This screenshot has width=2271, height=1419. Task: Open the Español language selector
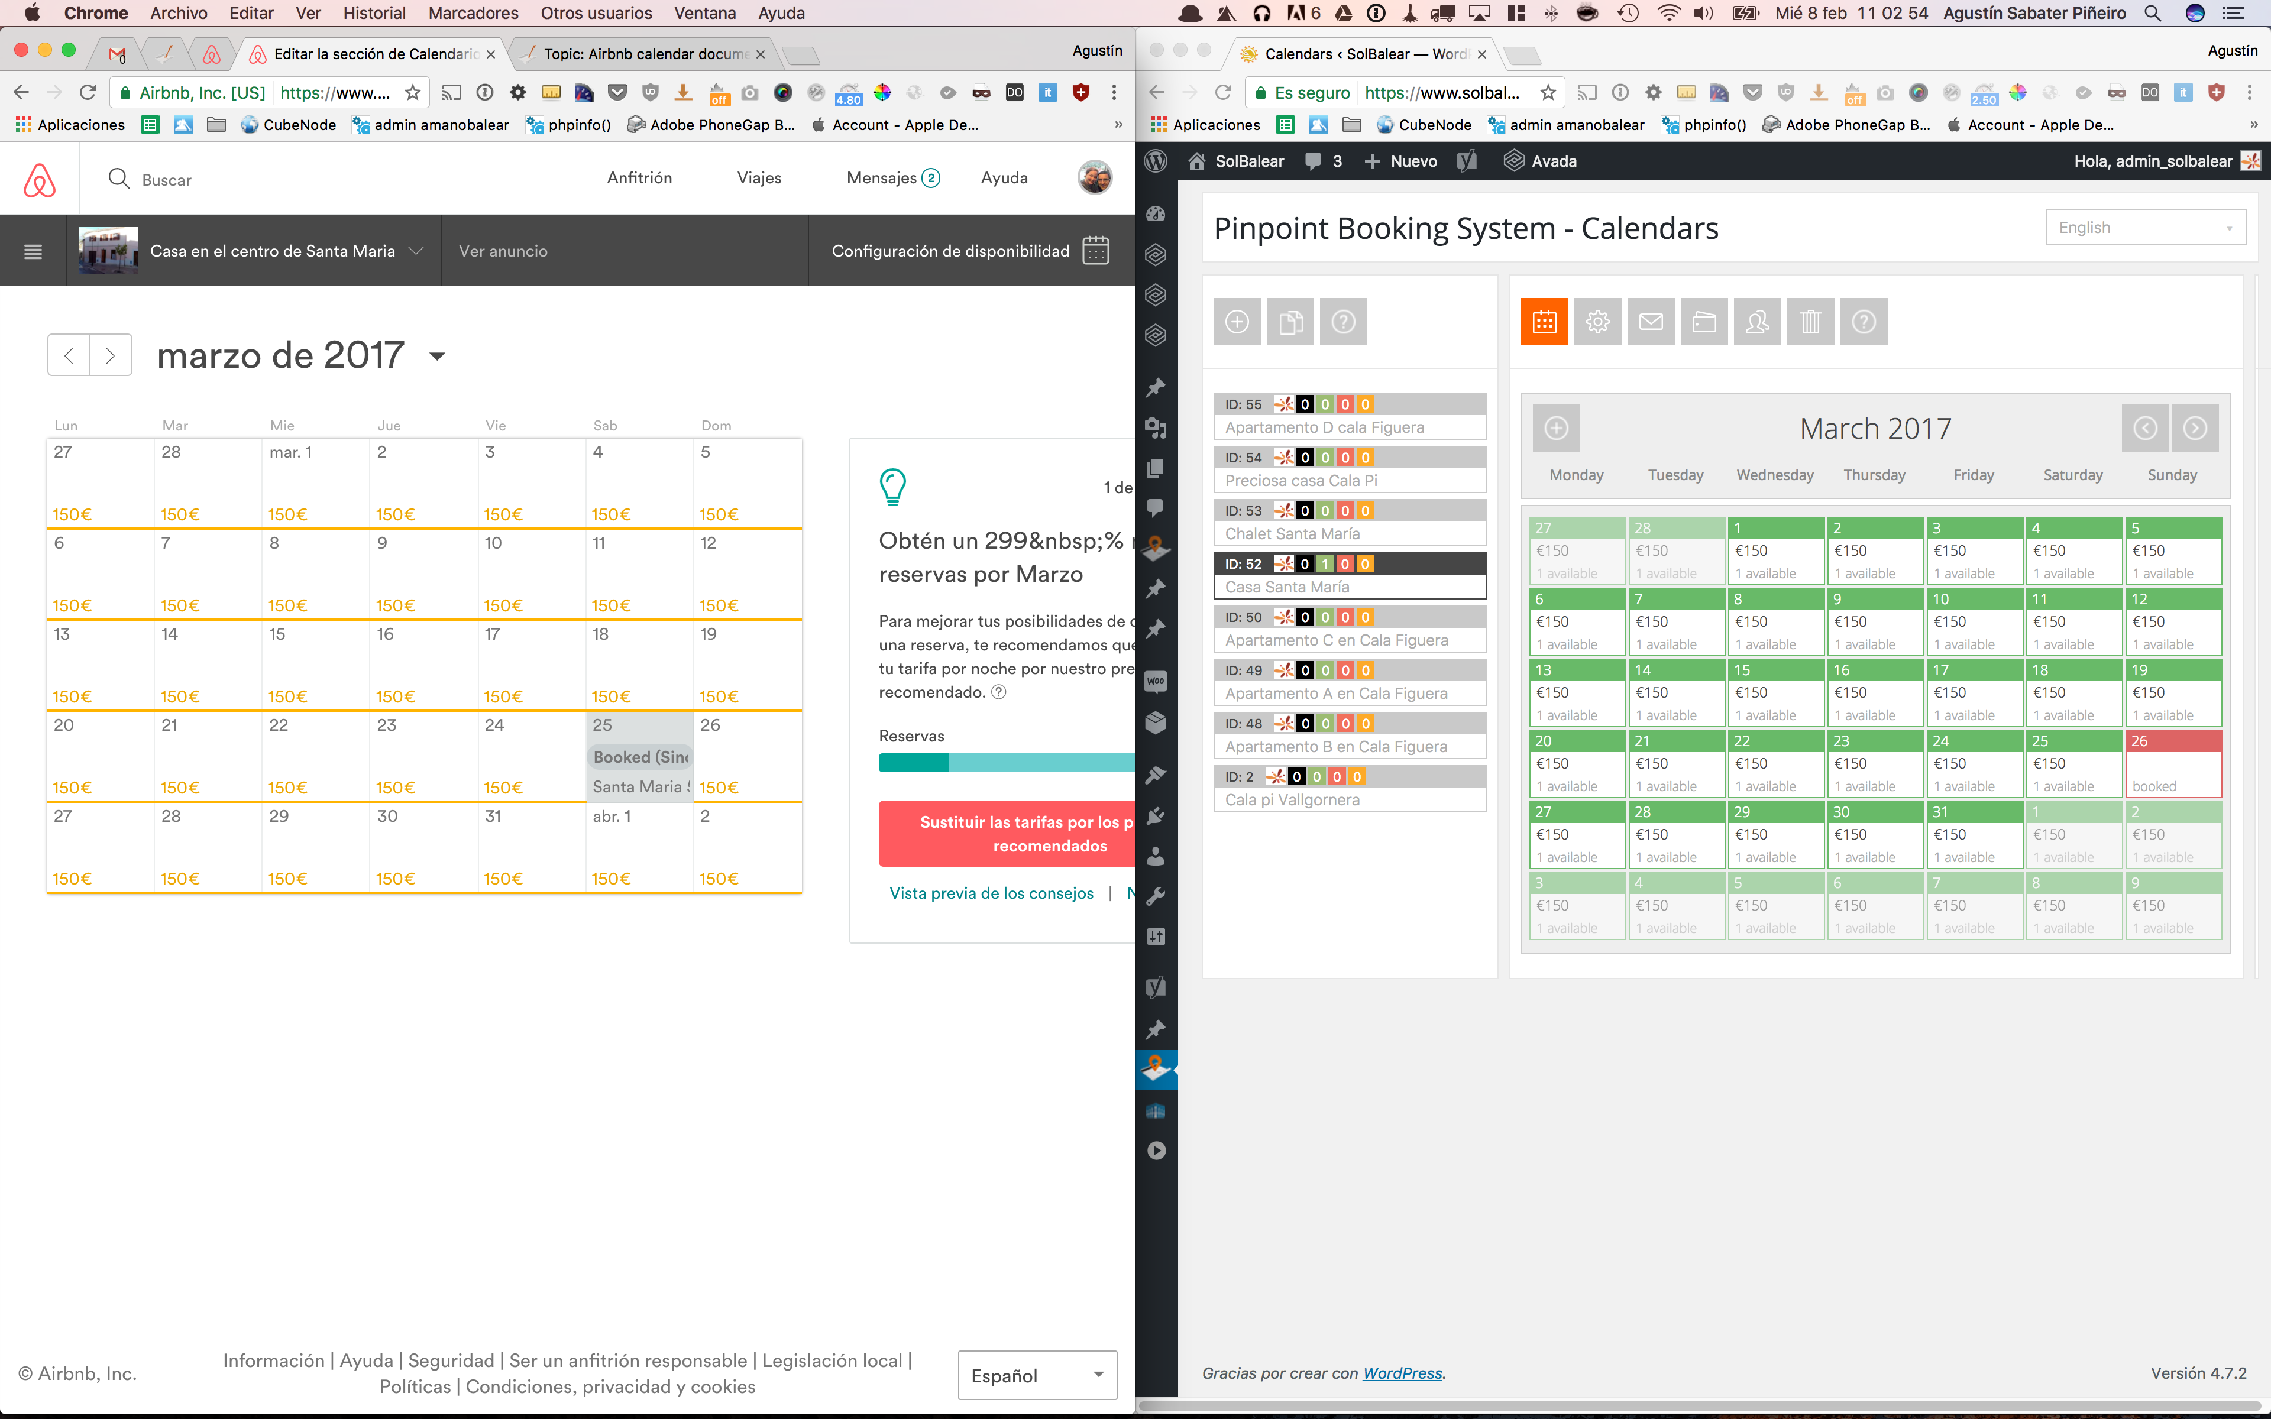click(x=1037, y=1375)
